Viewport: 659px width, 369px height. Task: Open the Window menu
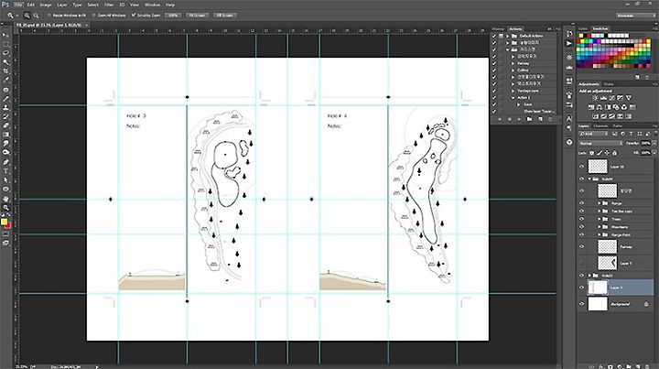click(152, 5)
